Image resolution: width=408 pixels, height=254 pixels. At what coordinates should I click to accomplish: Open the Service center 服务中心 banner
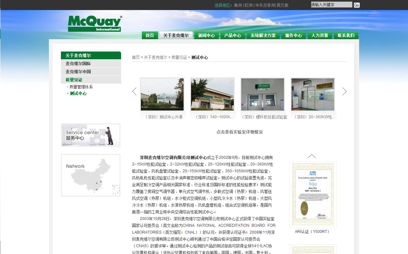(x=91, y=135)
